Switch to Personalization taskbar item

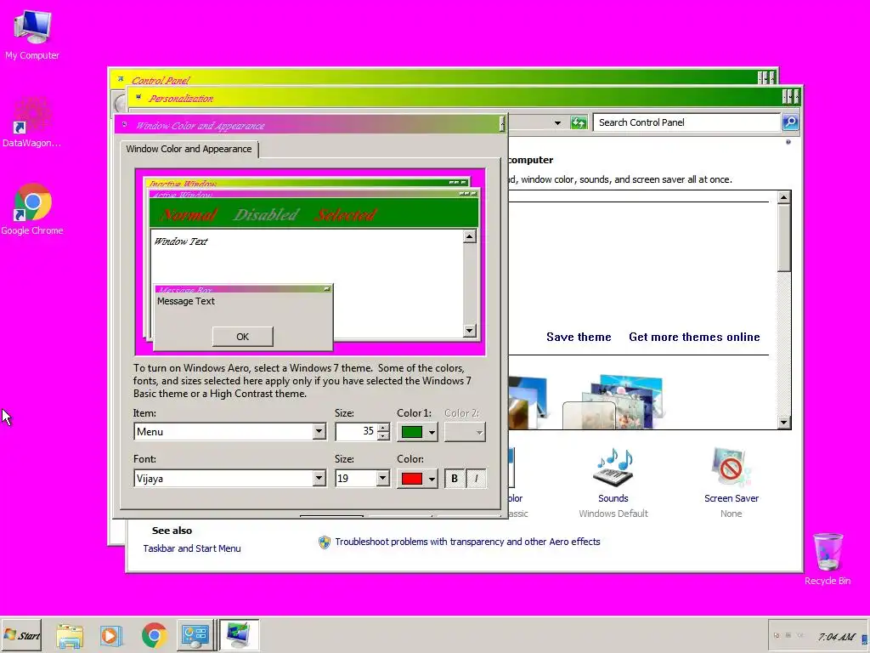[x=239, y=636]
